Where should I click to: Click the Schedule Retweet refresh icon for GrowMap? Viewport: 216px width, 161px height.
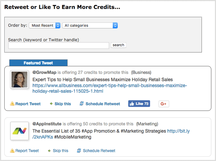pyautogui.click(x=81, y=104)
